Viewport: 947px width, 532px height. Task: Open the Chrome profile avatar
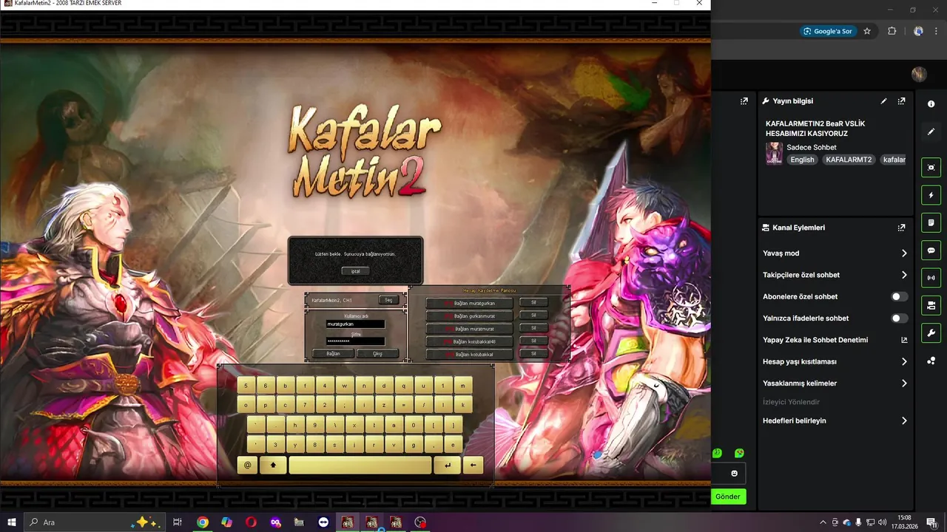[918, 31]
